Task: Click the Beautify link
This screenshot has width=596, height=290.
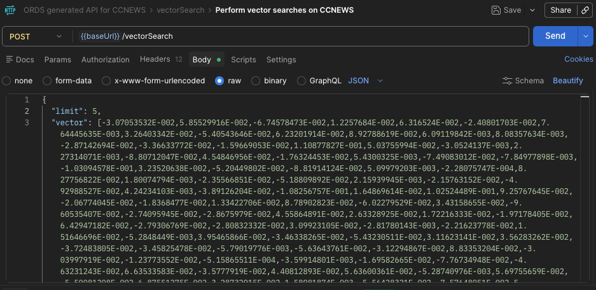Action: (567, 81)
